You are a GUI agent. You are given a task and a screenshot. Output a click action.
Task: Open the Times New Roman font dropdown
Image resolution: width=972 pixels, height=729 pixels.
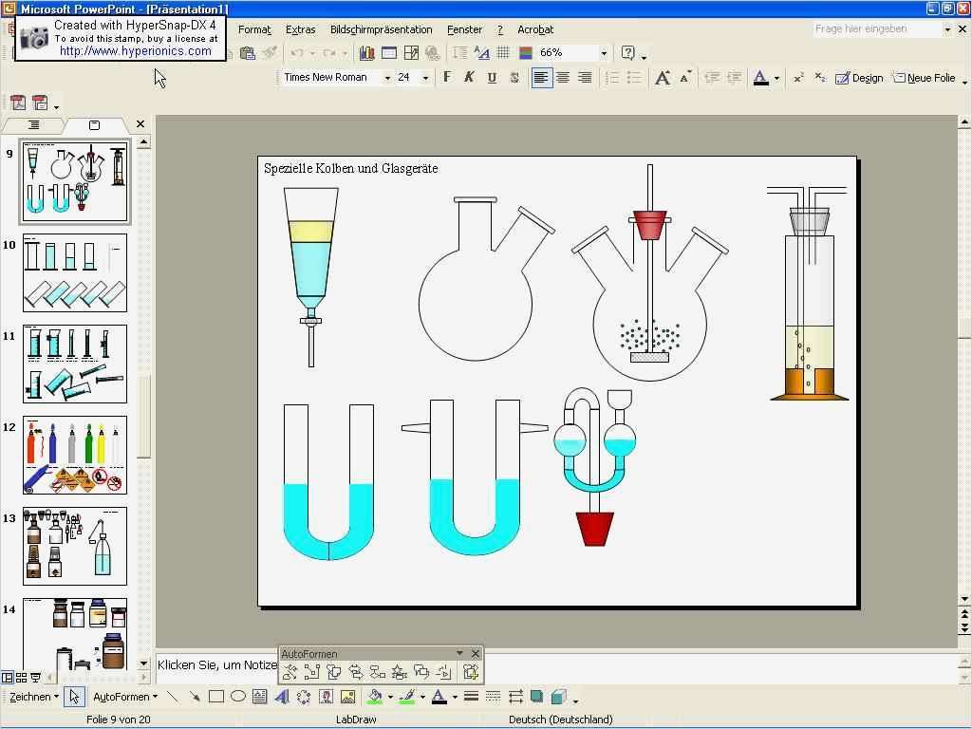[387, 78]
